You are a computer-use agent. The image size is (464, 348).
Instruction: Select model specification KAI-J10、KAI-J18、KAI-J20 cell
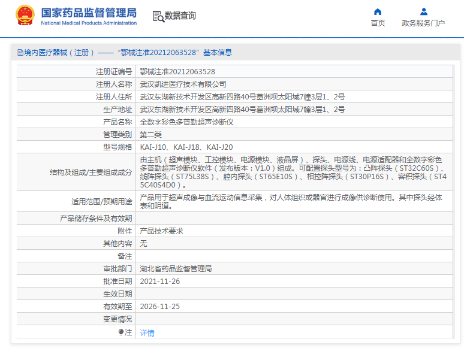pyautogui.click(x=186, y=147)
